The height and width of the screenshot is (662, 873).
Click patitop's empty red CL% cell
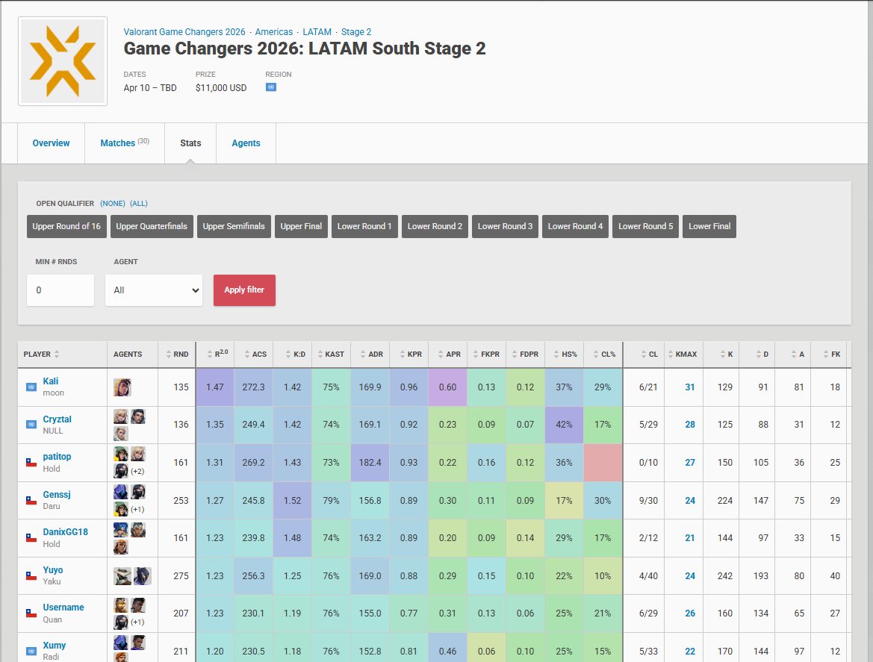[x=603, y=462]
